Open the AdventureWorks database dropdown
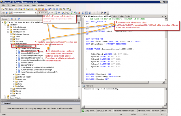This screenshot has width=181, height=116. pyautogui.click(x=35, y=13)
